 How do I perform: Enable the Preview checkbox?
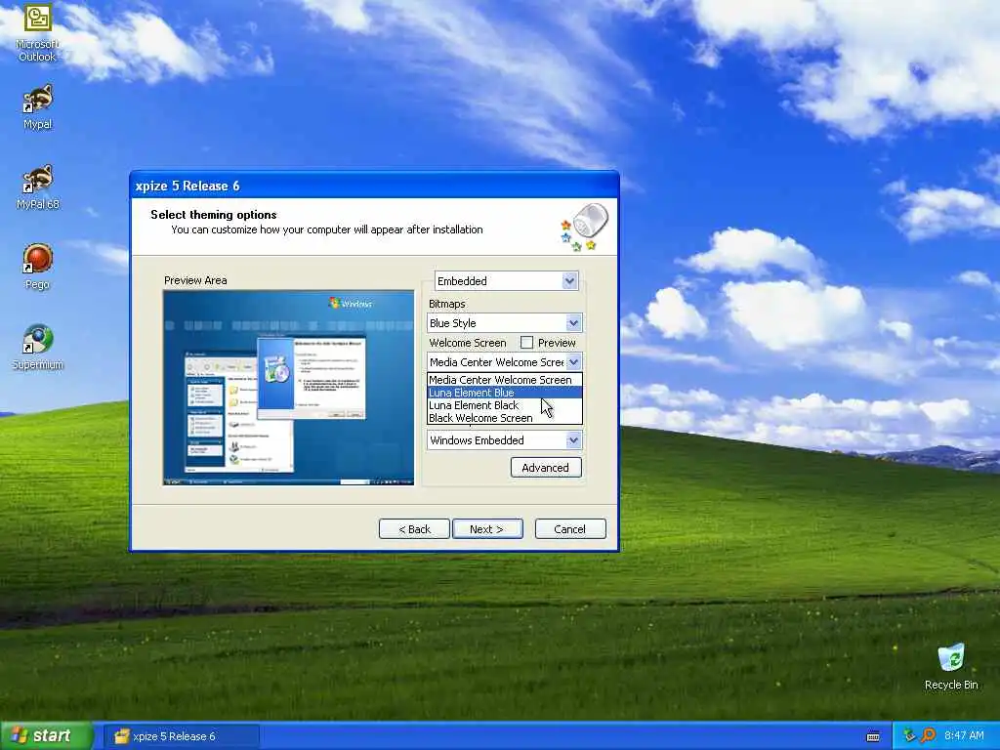(526, 343)
